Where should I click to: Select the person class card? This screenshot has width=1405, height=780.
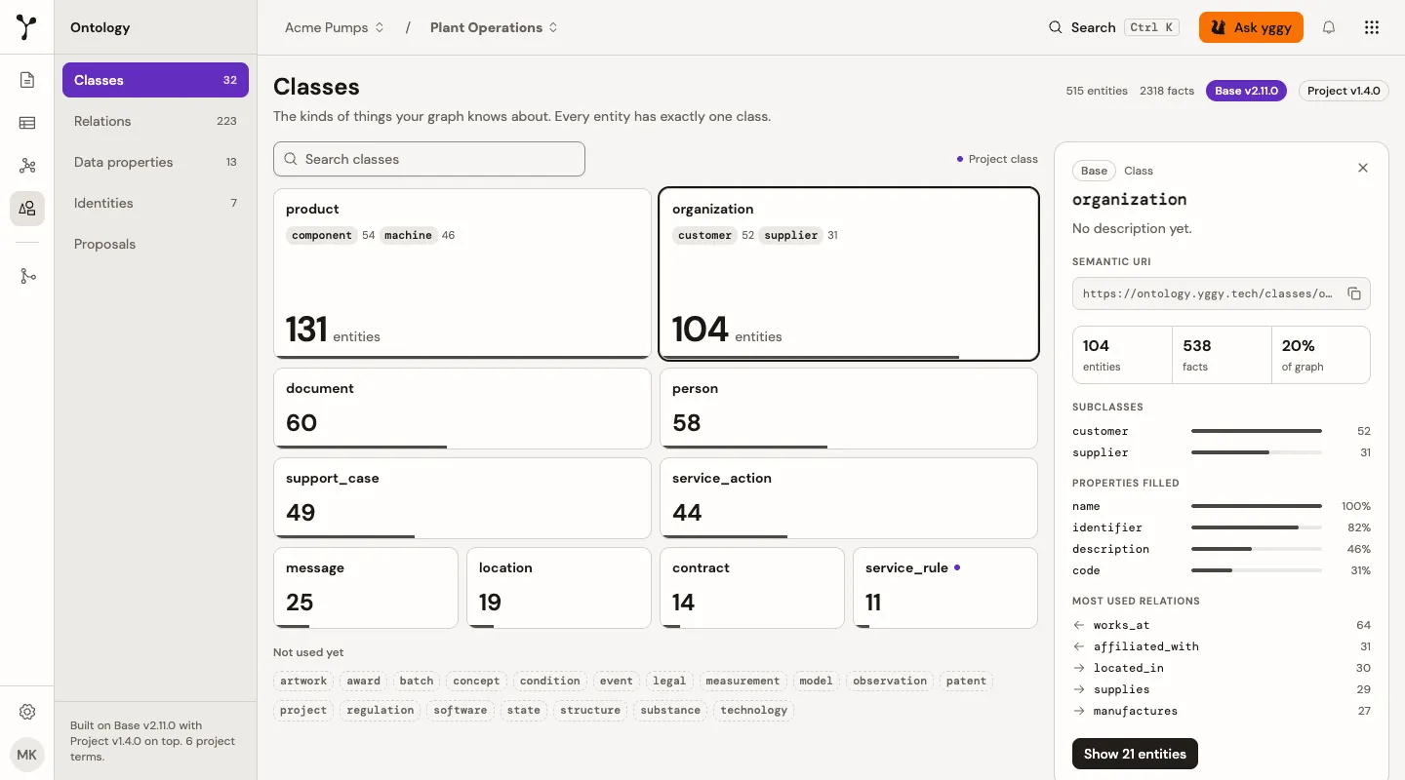tap(849, 409)
